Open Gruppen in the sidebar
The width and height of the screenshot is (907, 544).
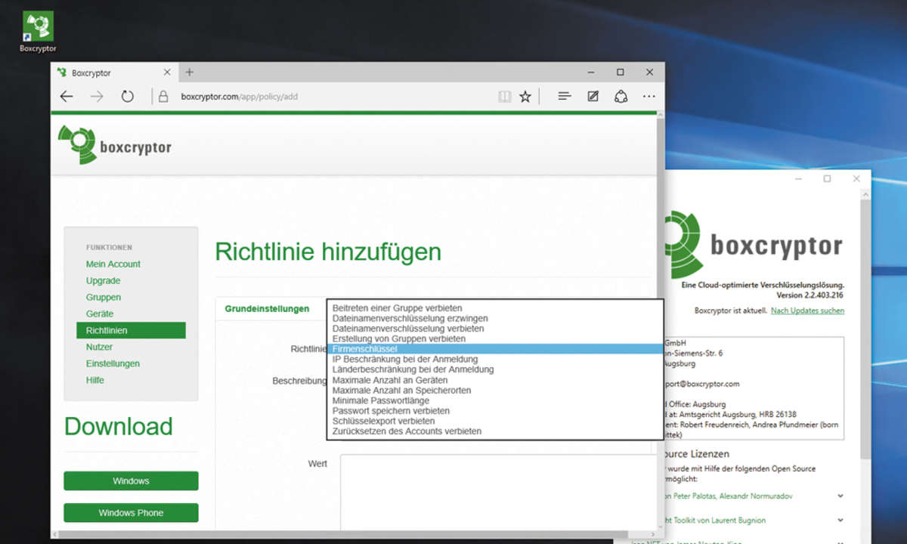pyautogui.click(x=104, y=297)
